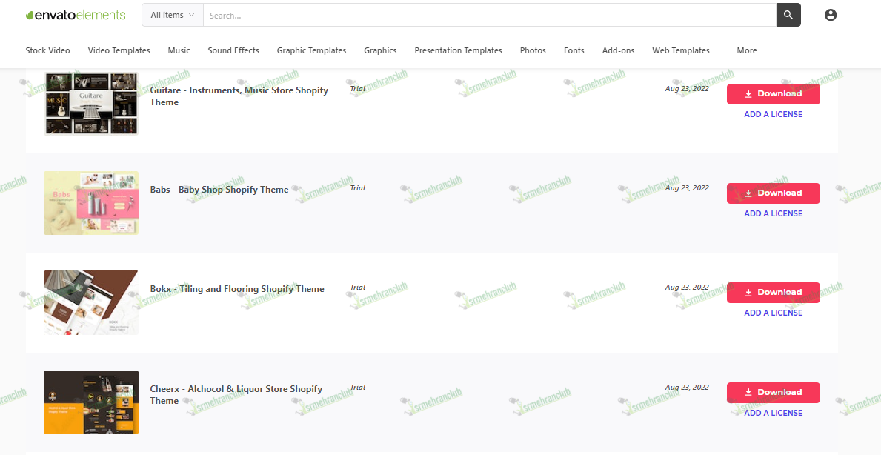Open the Graphic Templates menu

[311, 50]
